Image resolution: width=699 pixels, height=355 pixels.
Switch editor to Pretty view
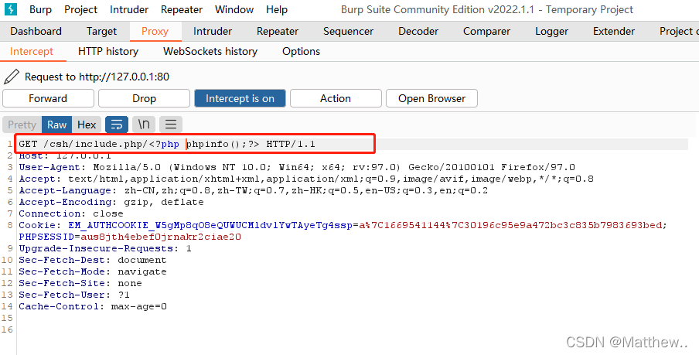pos(22,125)
